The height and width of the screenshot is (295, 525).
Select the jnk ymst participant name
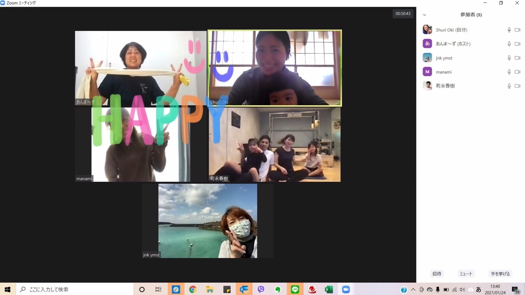coord(444,58)
